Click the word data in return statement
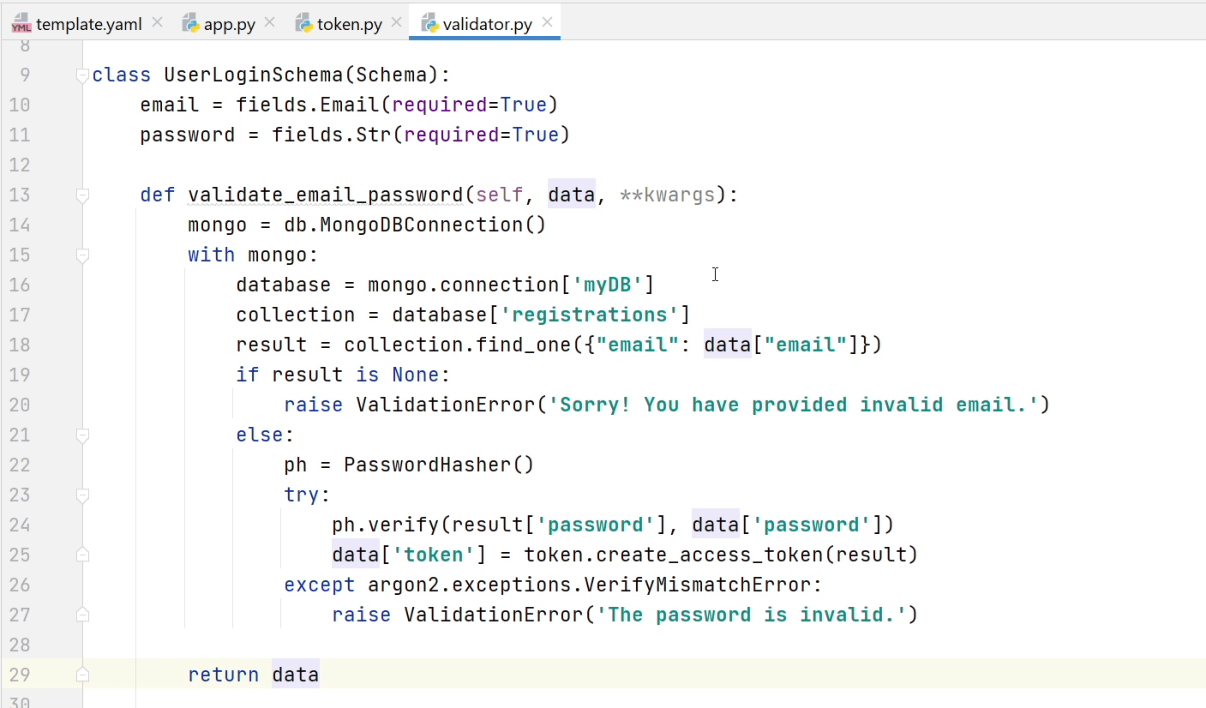Image resolution: width=1206 pixels, height=708 pixels. point(295,675)
